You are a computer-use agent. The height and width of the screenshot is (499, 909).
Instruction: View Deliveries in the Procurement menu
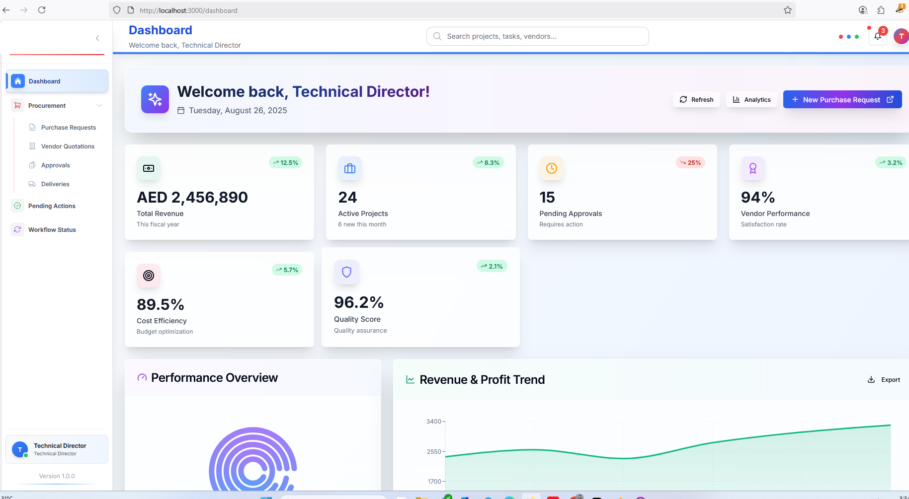point(54,184)
